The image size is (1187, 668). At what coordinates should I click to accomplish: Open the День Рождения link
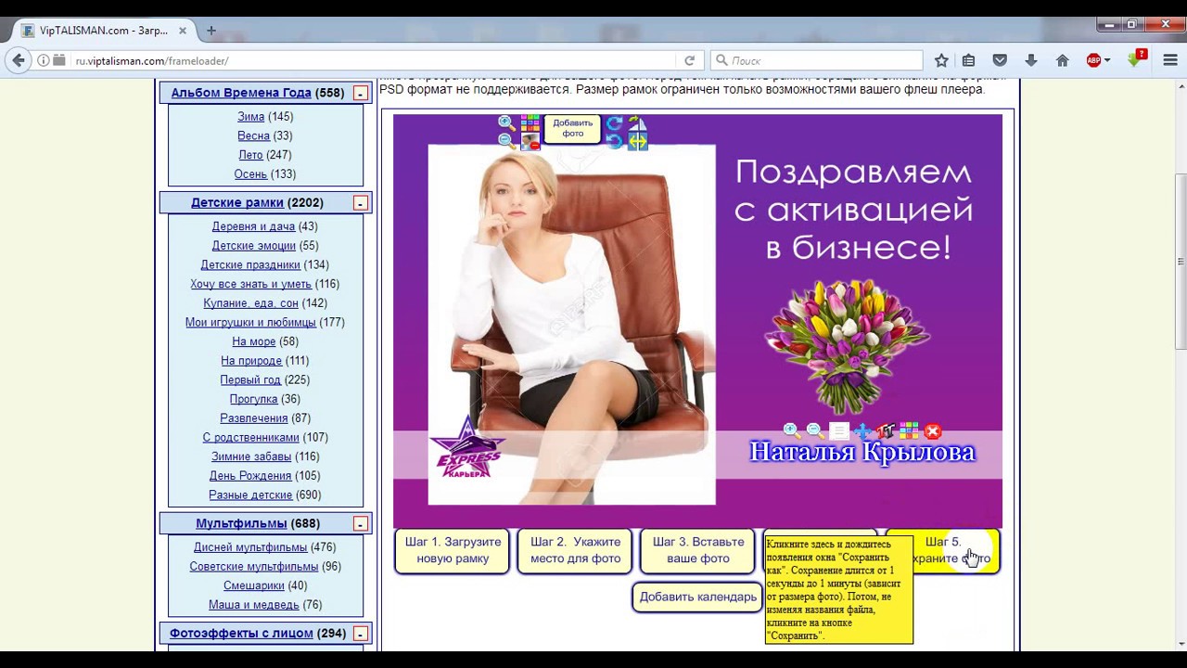click(250, 476)
